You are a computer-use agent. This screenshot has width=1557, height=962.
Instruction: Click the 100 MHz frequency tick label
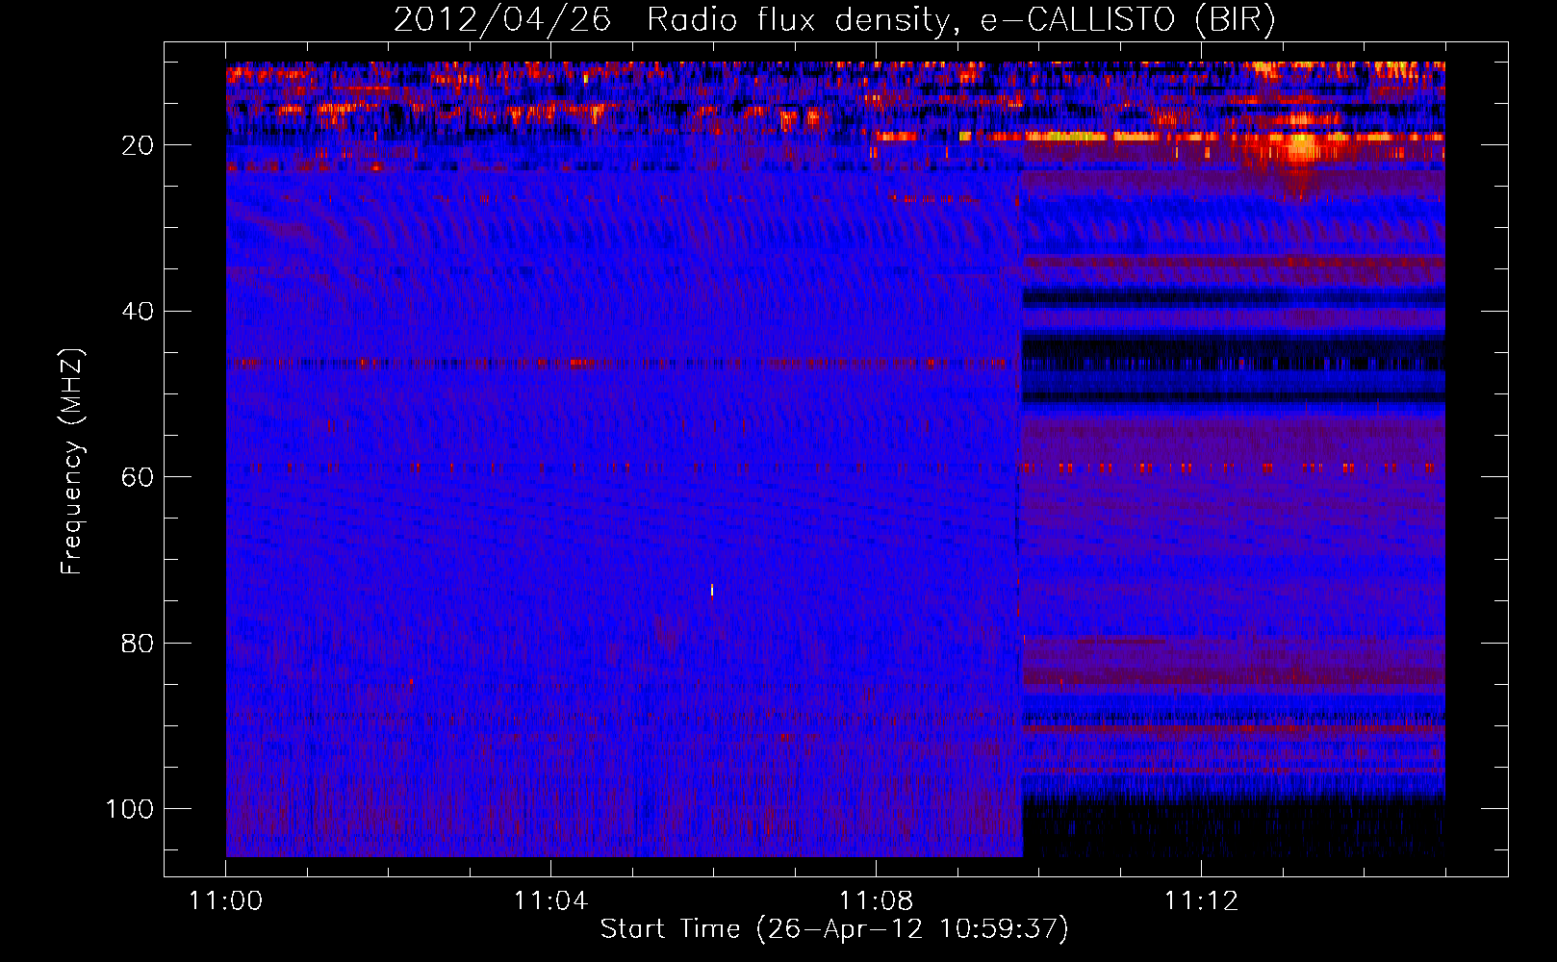(130, 809)
